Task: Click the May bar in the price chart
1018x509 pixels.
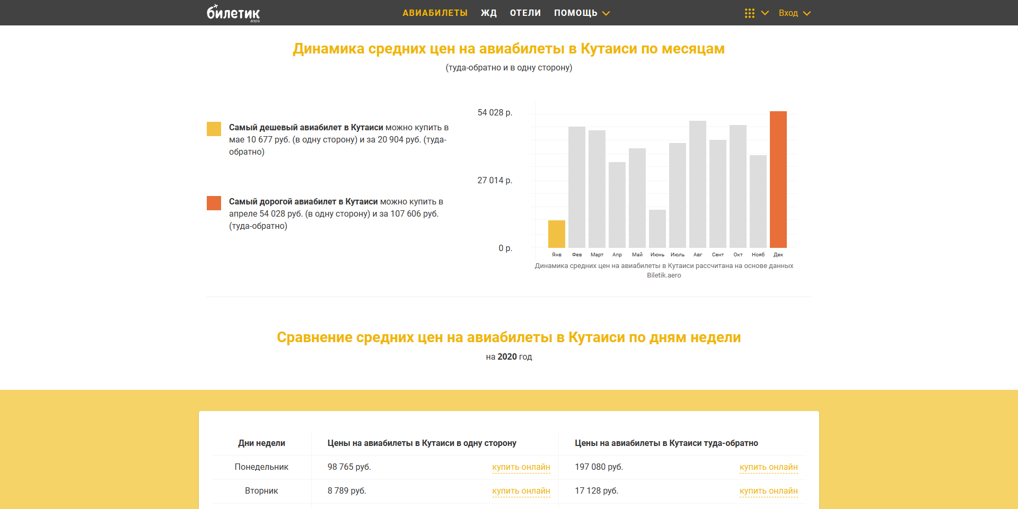Action: pos(637,199)
